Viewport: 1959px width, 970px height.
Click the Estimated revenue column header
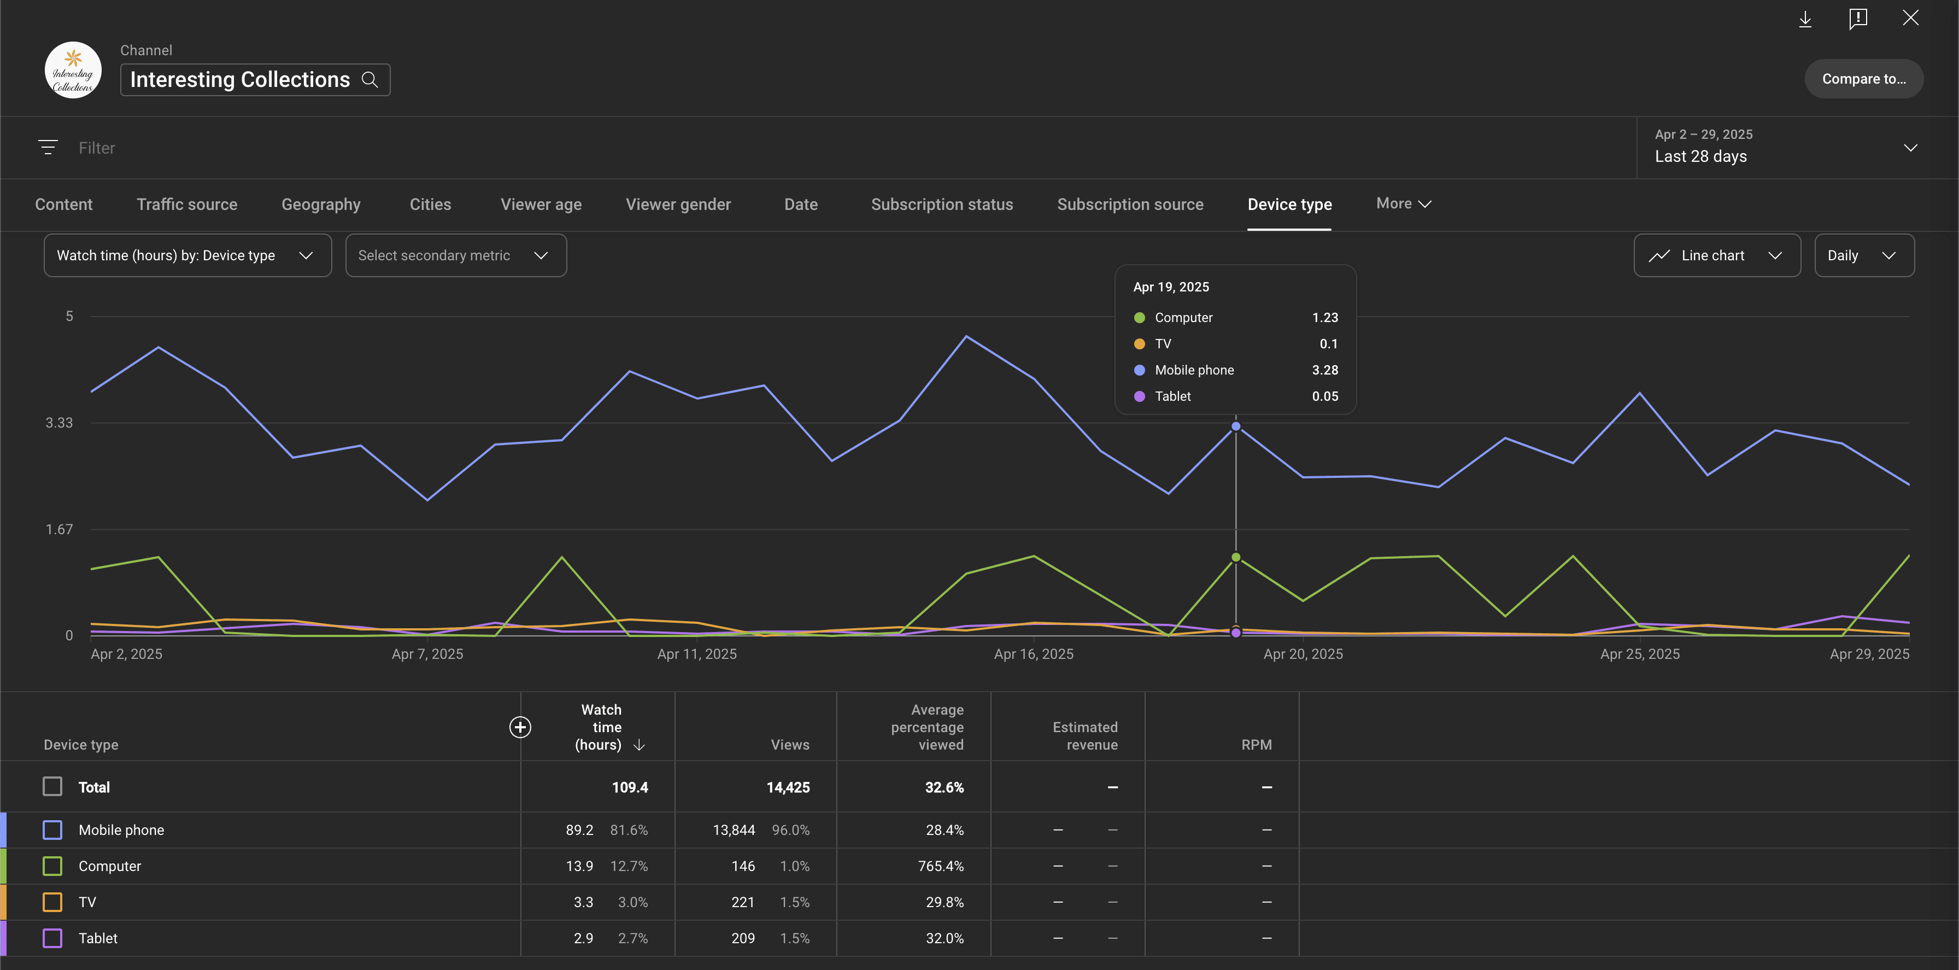coord(1085,737)
